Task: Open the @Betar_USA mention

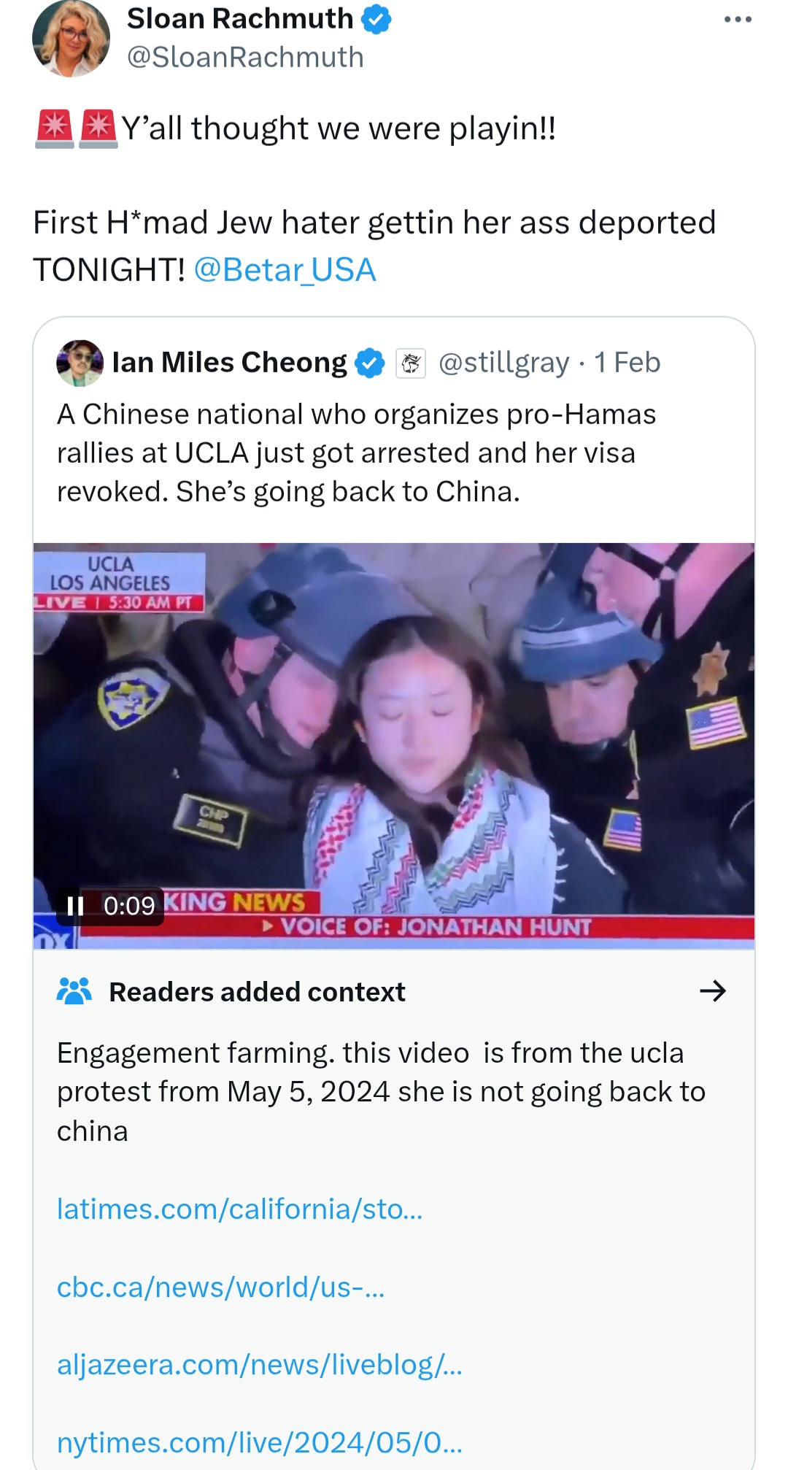Action: pos(285,270)
